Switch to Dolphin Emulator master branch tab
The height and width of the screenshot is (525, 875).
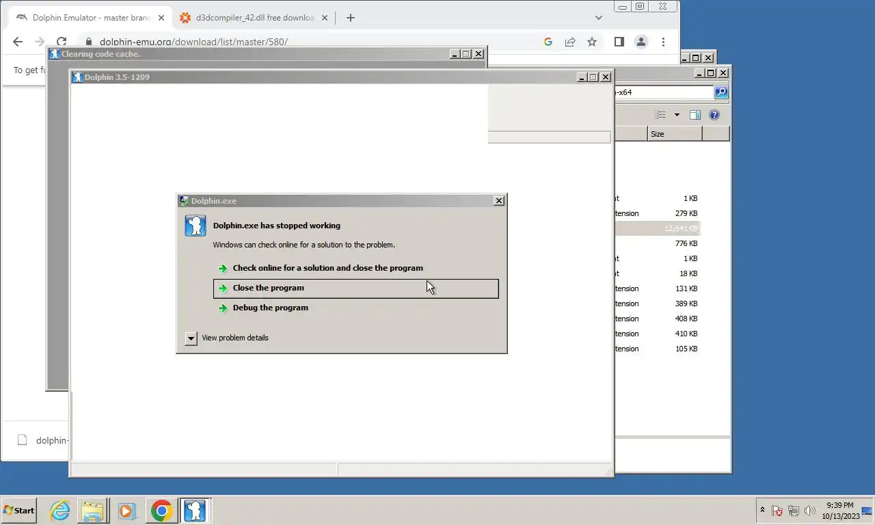pos(91,18)
